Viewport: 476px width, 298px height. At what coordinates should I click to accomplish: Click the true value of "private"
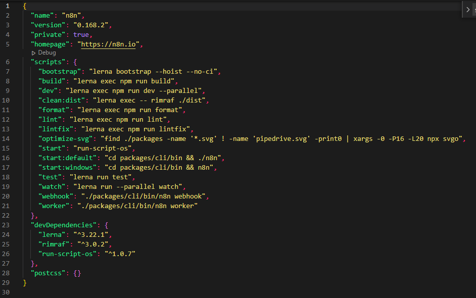81,34
